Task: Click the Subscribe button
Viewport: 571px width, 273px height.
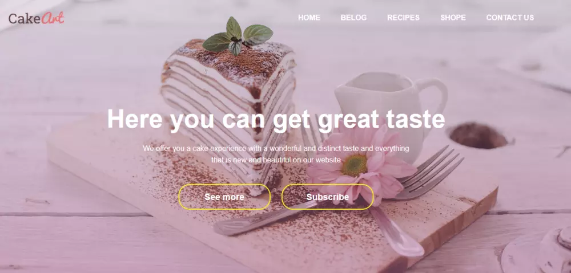Action: [327, 197]
